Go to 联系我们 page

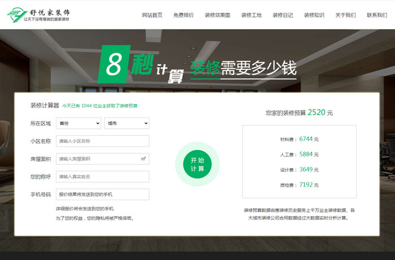376,15
